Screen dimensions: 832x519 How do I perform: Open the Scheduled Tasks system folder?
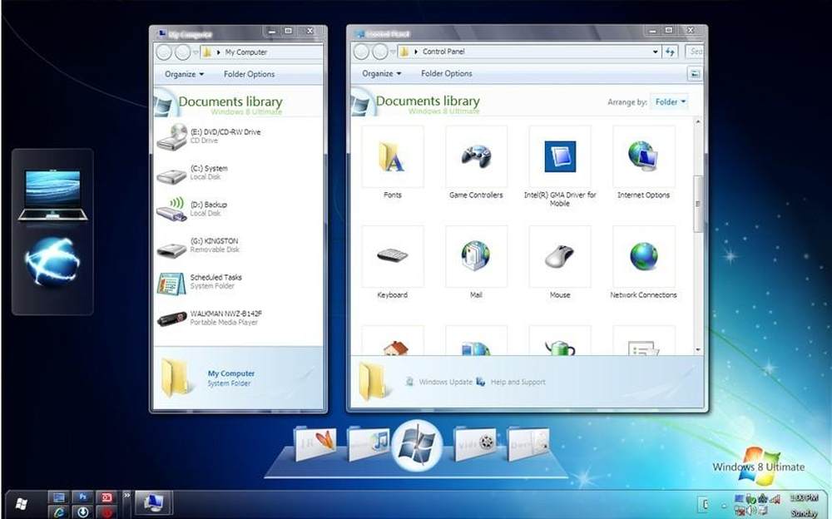pyautogui.click(x=200, y=282)
